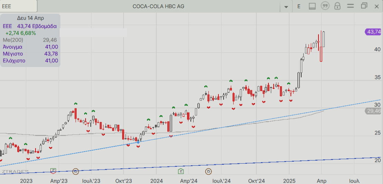Click the D dividend marker near mid-2024

point(209,172)
